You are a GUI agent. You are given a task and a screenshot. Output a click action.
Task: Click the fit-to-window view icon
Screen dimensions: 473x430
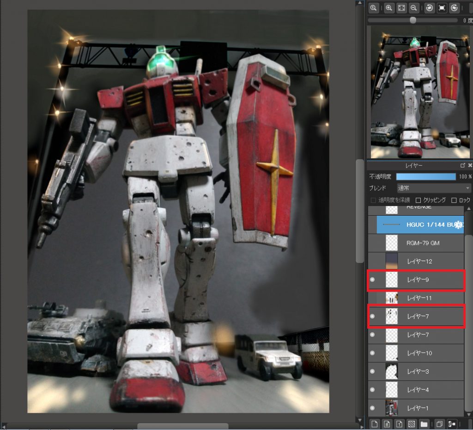402,8
